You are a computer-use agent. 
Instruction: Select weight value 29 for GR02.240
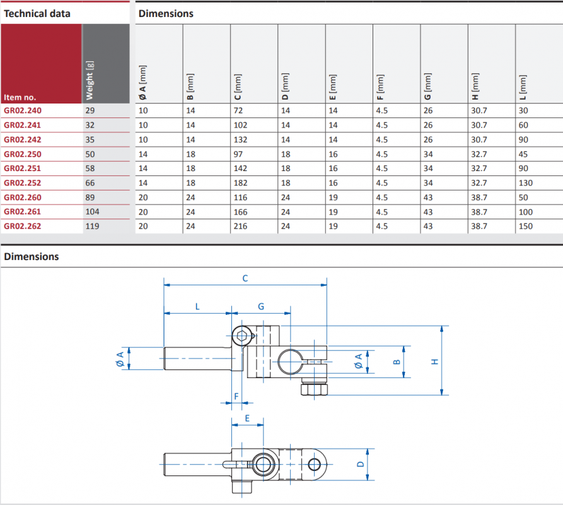click(90, 110)
